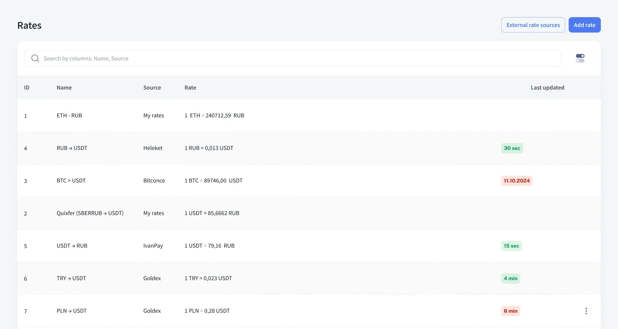Click the Last updated column header
The image size is (618, 329).
pos(547,87)
